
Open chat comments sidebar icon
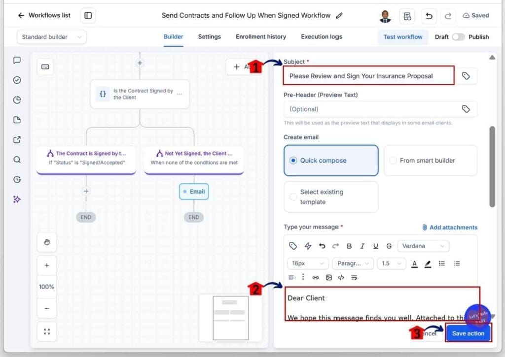coord(17,60)
